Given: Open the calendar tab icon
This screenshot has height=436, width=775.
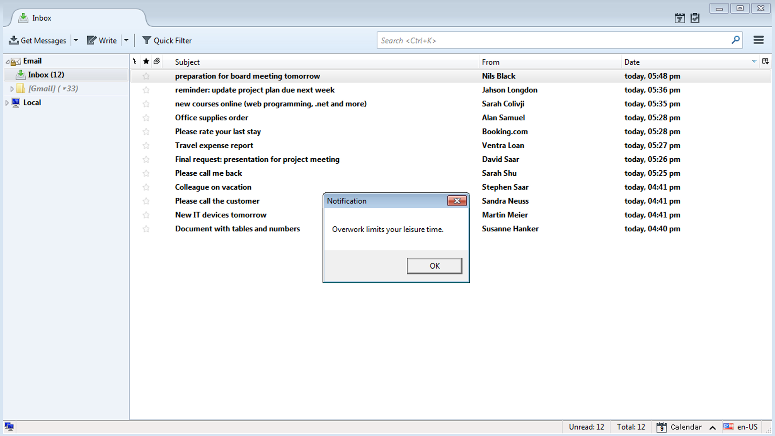Looking at the screenshot, I should (x=680, y=18).
